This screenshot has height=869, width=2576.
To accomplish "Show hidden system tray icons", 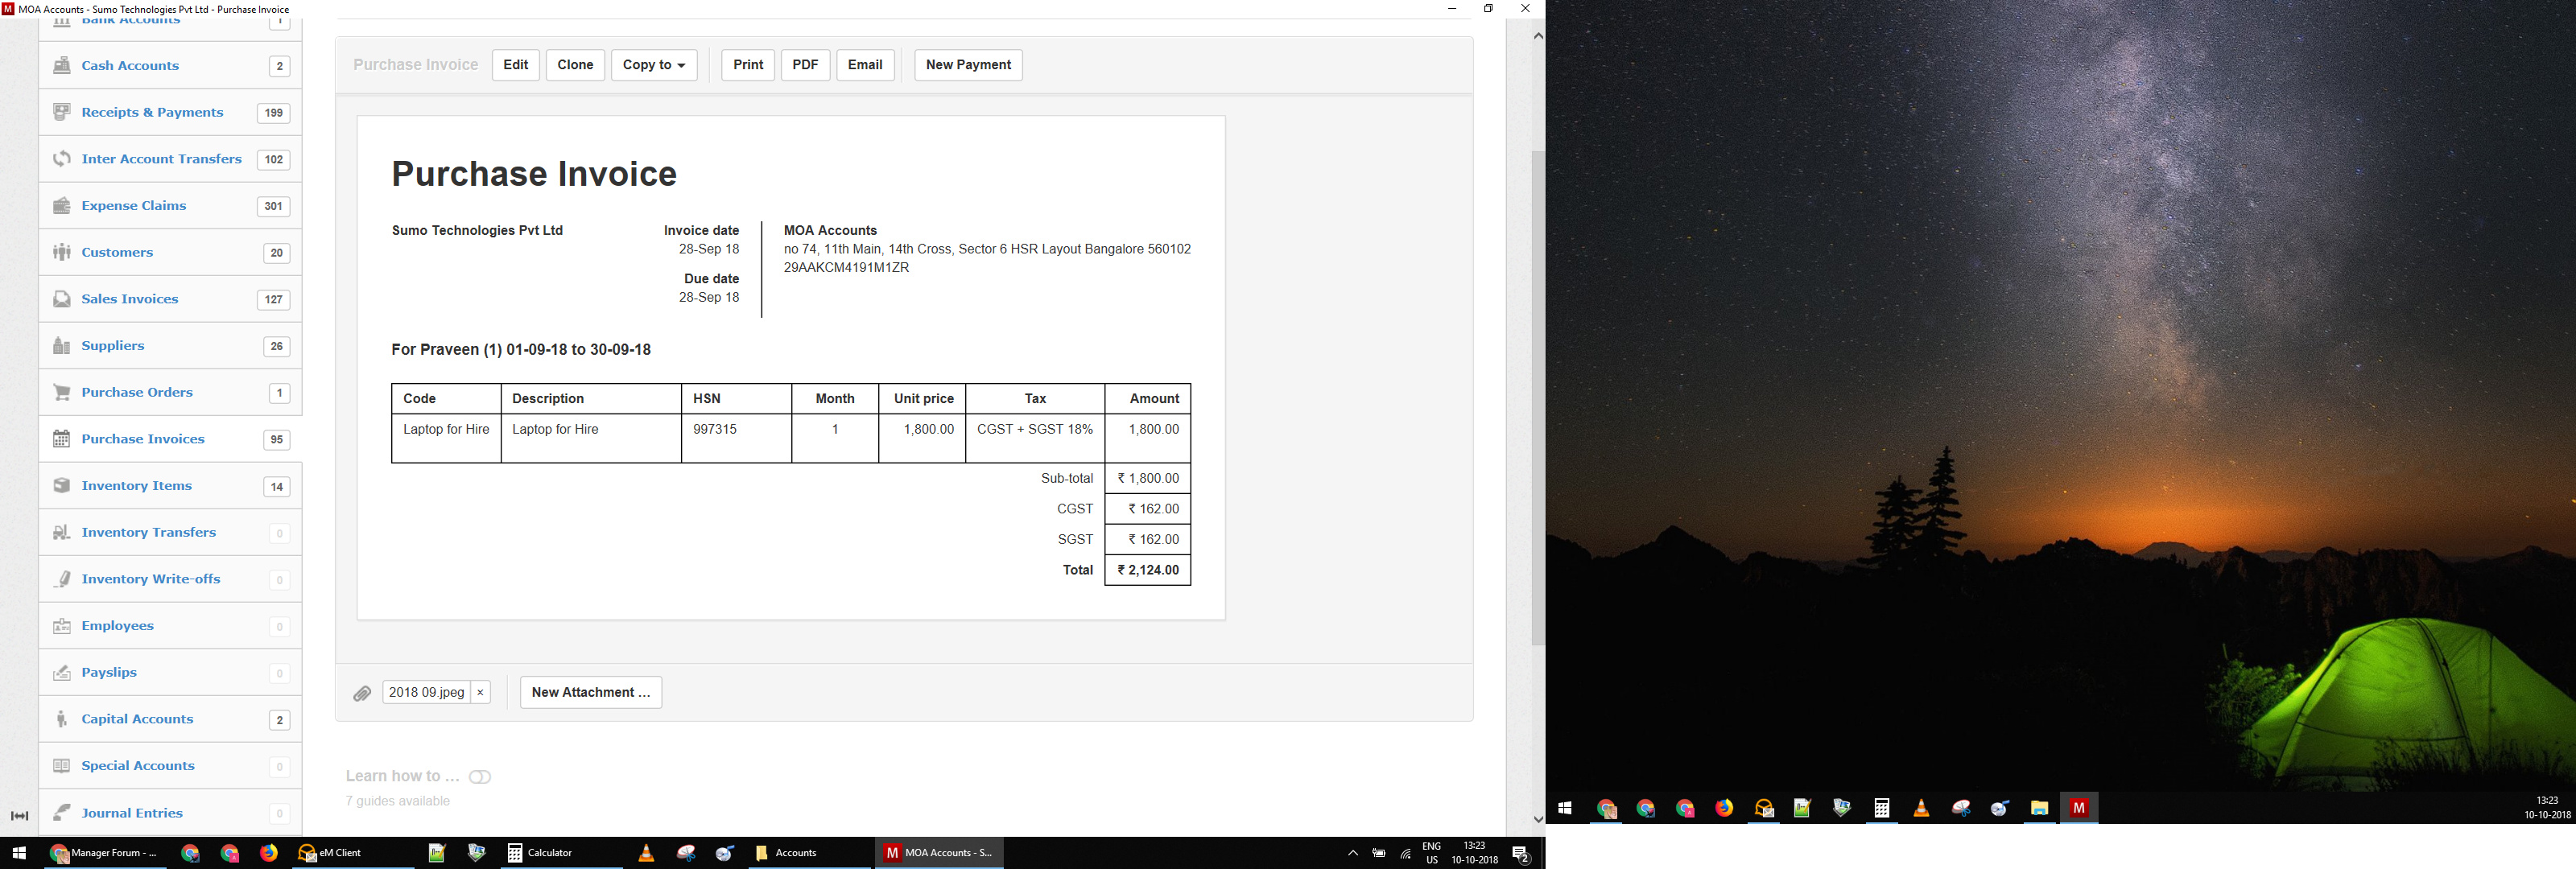I will [1352, 853].
